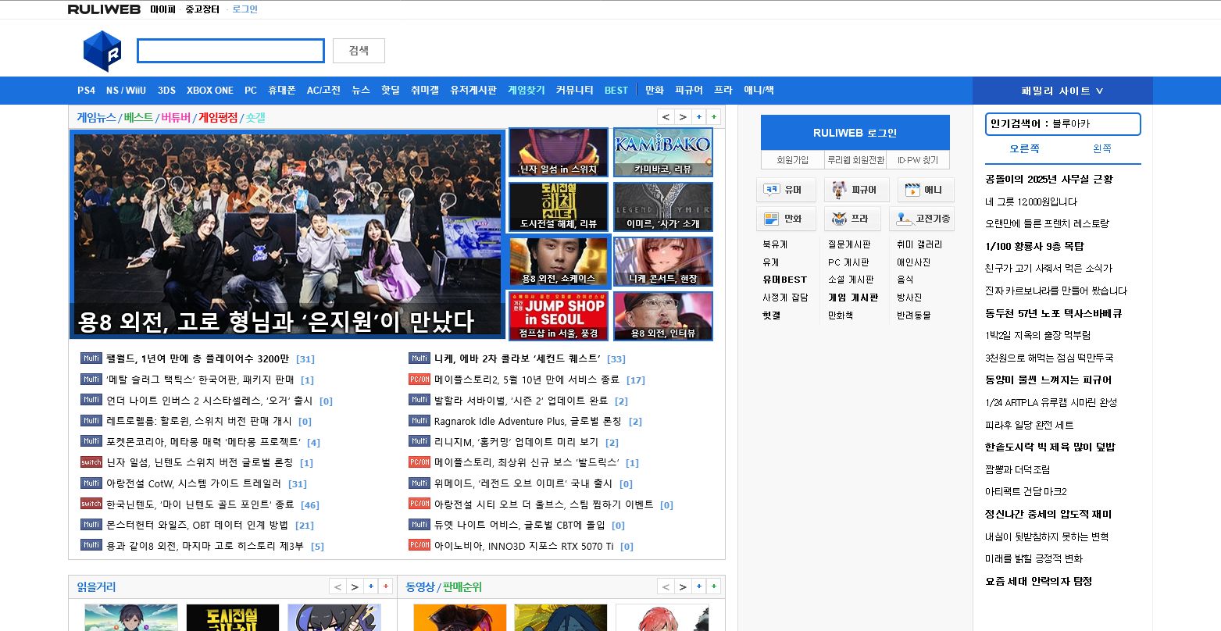The image size is (1221, 631).
Task: Go to next items in 동영상 panel
Action: click(683, 586)
